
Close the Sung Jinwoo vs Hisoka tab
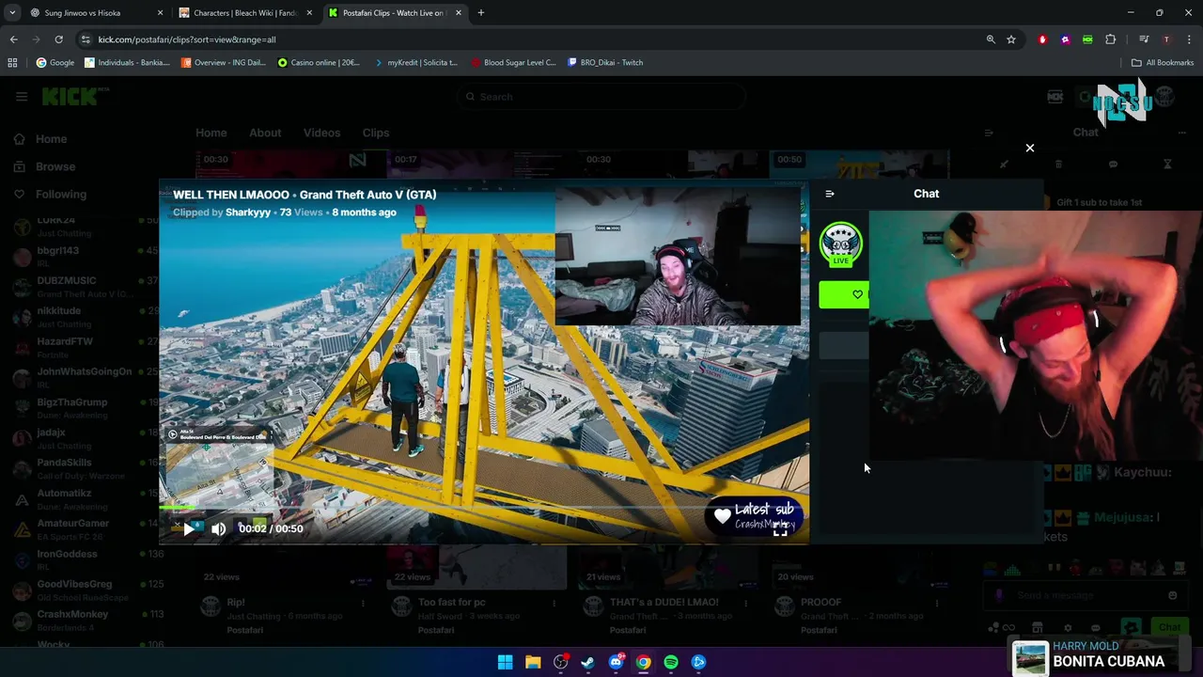tap(160, 13)
